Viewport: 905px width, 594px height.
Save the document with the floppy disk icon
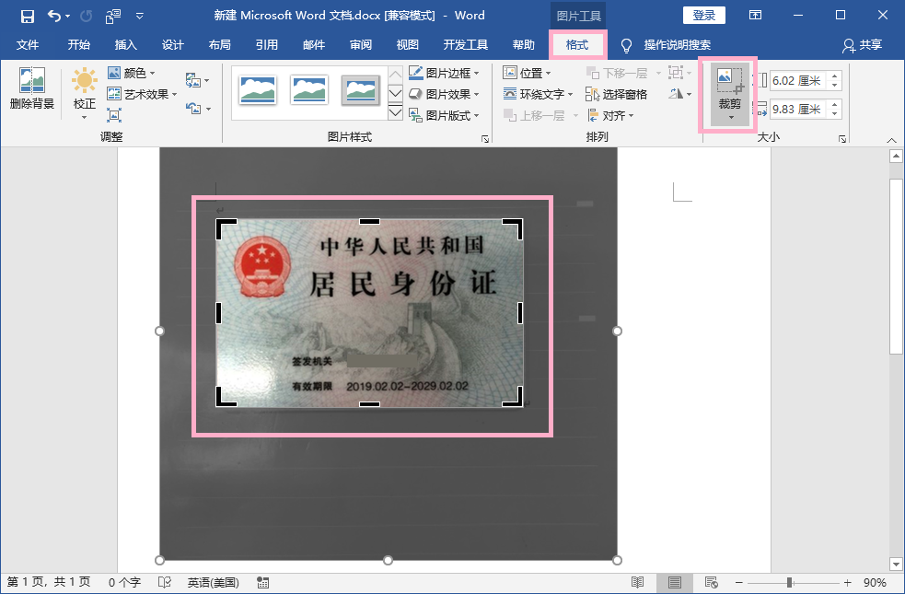27,16
